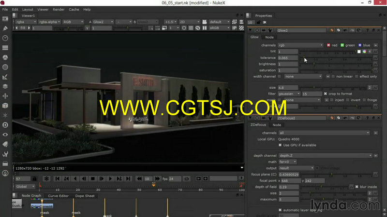Toggle the blur inside checkbox
This screenshot has height=217, width=387.
coord(357,187)
